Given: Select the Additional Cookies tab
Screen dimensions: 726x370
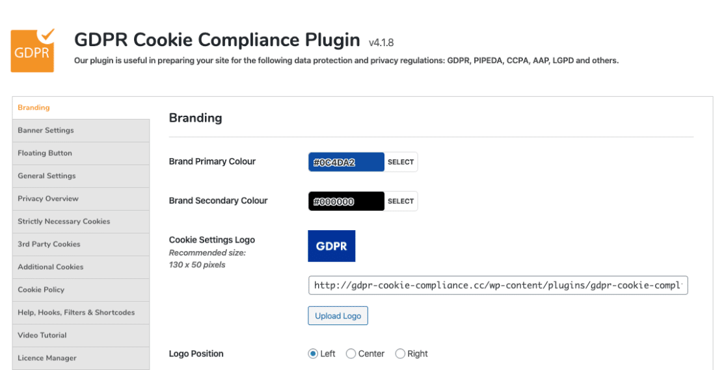Looking at the screenshot, I should (x=81, y=267).
